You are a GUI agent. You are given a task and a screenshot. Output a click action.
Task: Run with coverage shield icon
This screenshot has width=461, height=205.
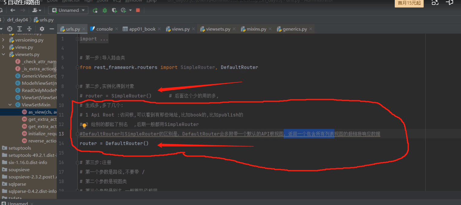(114, 10)
